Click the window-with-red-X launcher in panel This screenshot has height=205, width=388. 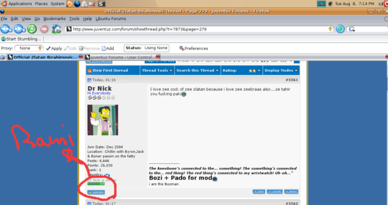(x=92, y=4)
